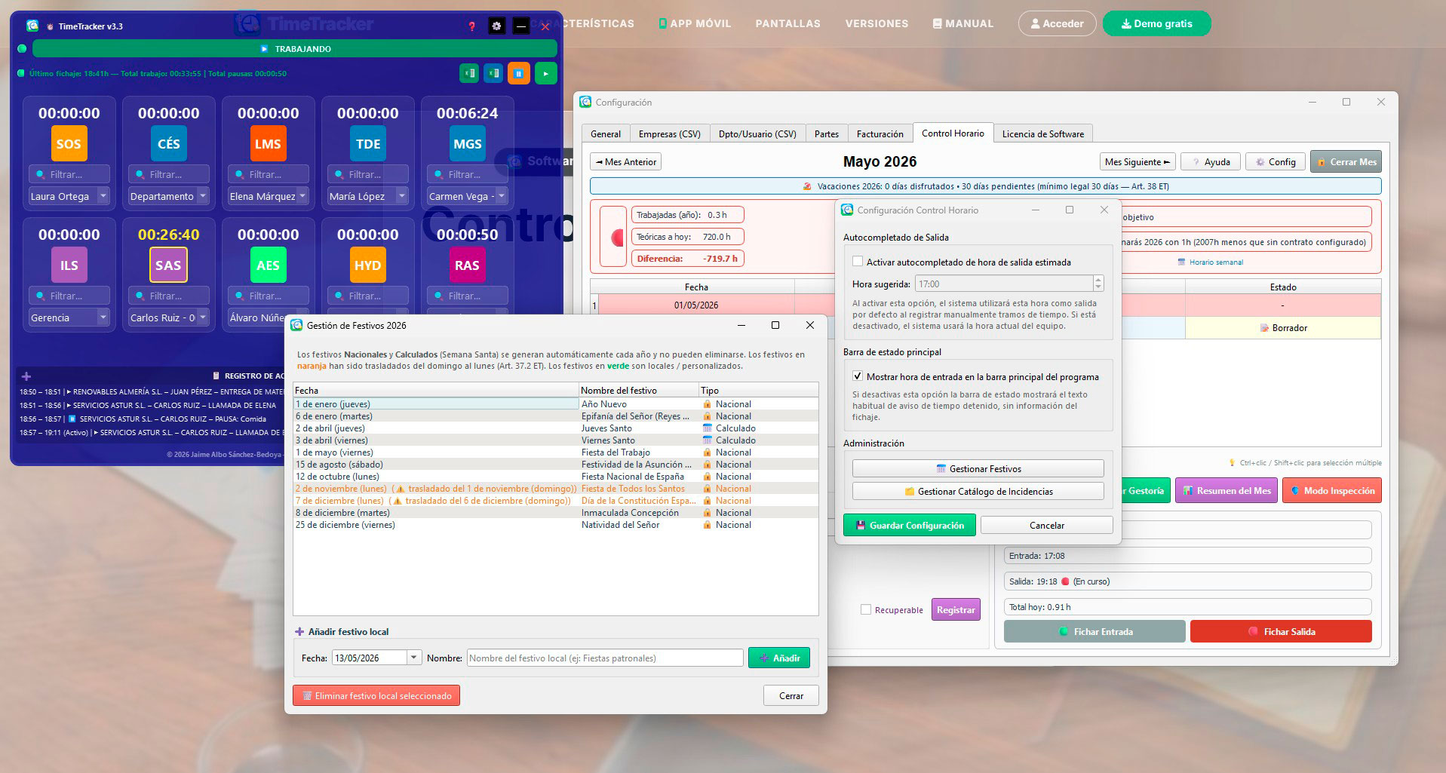Click Gestionar Festivos button
This screenshot has height=773, width=1446.
pyautogui.click(x=978, y=468)
